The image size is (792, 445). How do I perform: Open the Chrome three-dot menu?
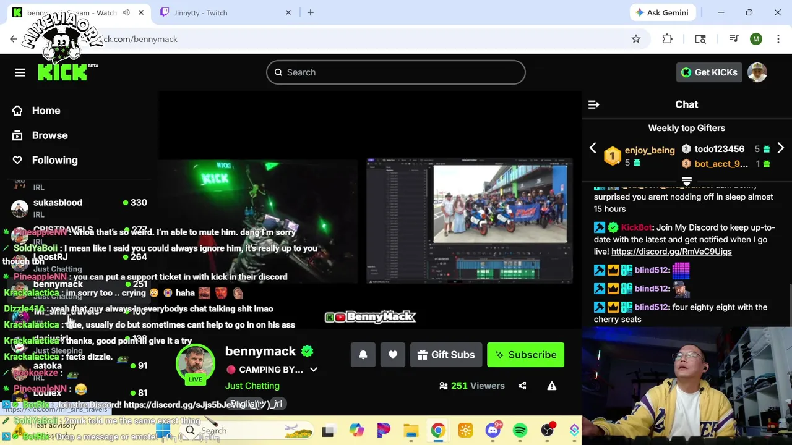click(778, 39)
